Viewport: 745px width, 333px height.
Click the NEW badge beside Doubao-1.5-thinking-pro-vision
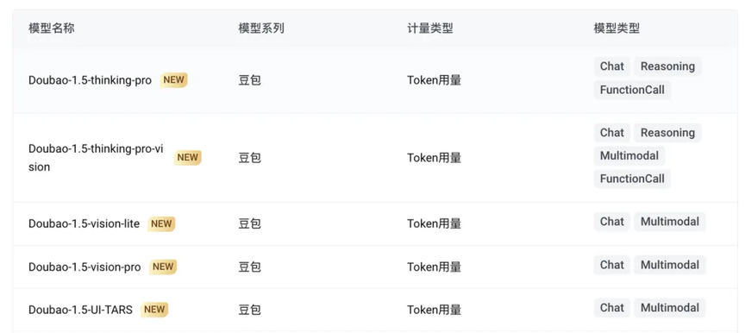point(188,157)
